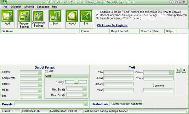
Task: Expand the Bitrate dropdown
Action: click(40, 84)
